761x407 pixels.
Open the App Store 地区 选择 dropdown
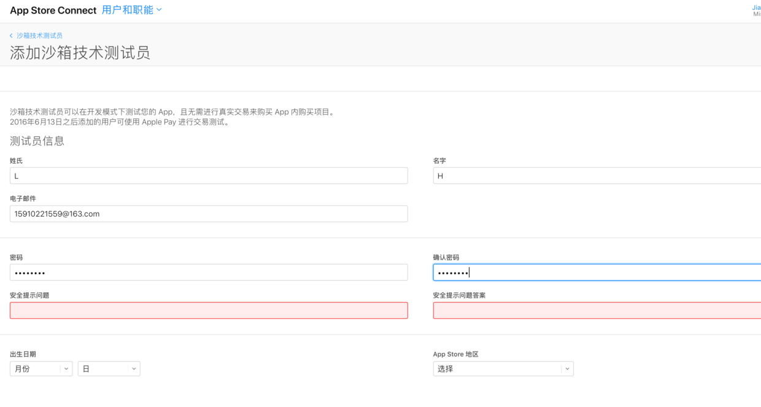tap(503, 369)
